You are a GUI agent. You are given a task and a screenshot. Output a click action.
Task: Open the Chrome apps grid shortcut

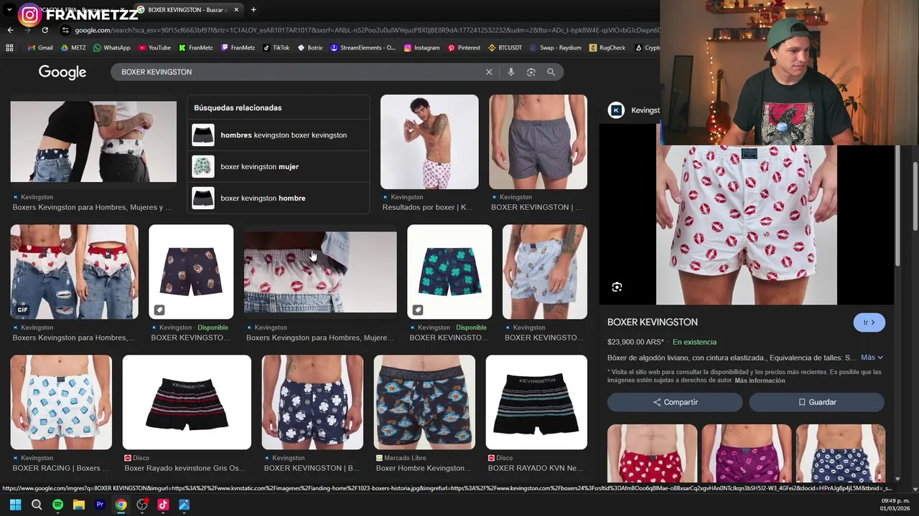[9, 48]
